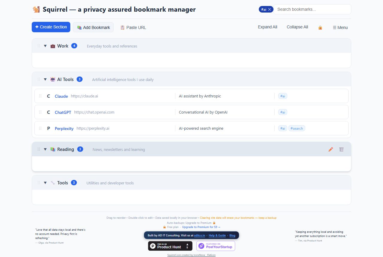This screenshot has width=383, height=257.
Task: Click the robot icon beside AI Tools
Action: pyautogui.click(x=53, y=79)
